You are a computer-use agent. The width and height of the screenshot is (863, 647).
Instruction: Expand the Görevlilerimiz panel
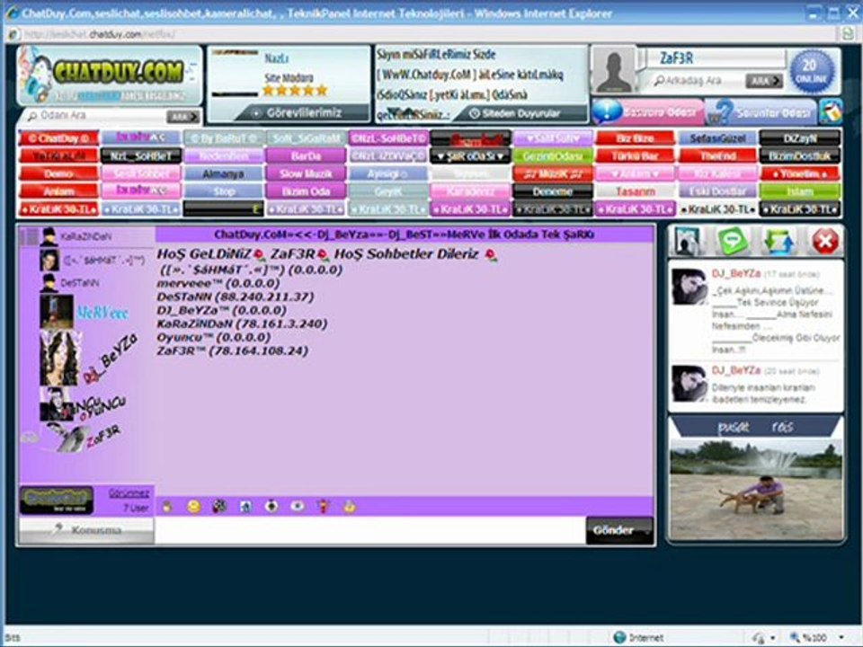click(304, 113)
